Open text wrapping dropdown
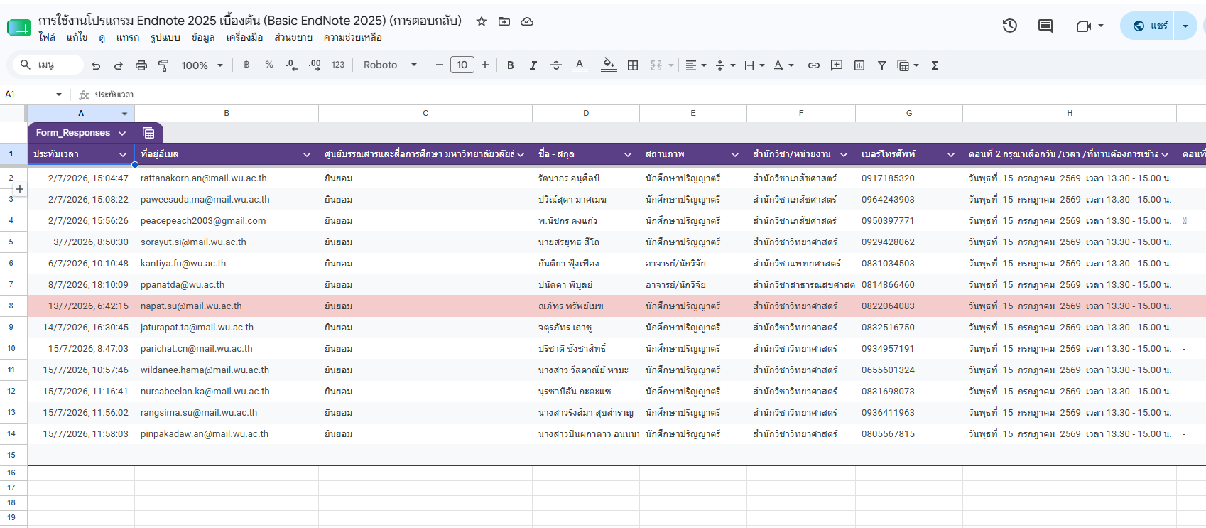Screen dimensions: 1206x528 [754, 65]
